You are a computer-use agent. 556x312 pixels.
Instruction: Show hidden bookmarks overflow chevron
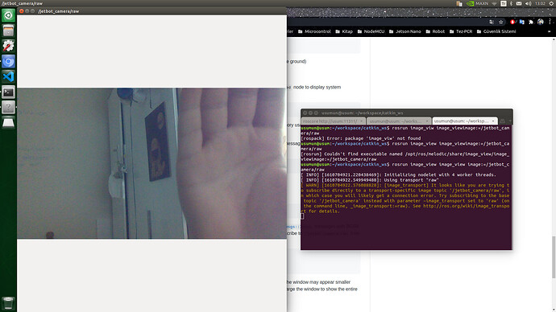click(x=550, y=31)
